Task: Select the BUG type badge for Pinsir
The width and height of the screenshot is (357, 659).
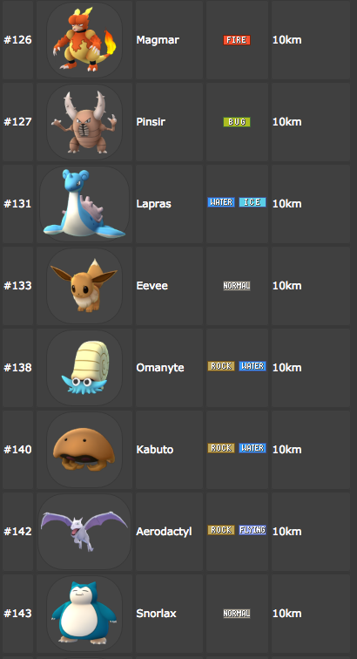Action: click(x=237, y=122)
